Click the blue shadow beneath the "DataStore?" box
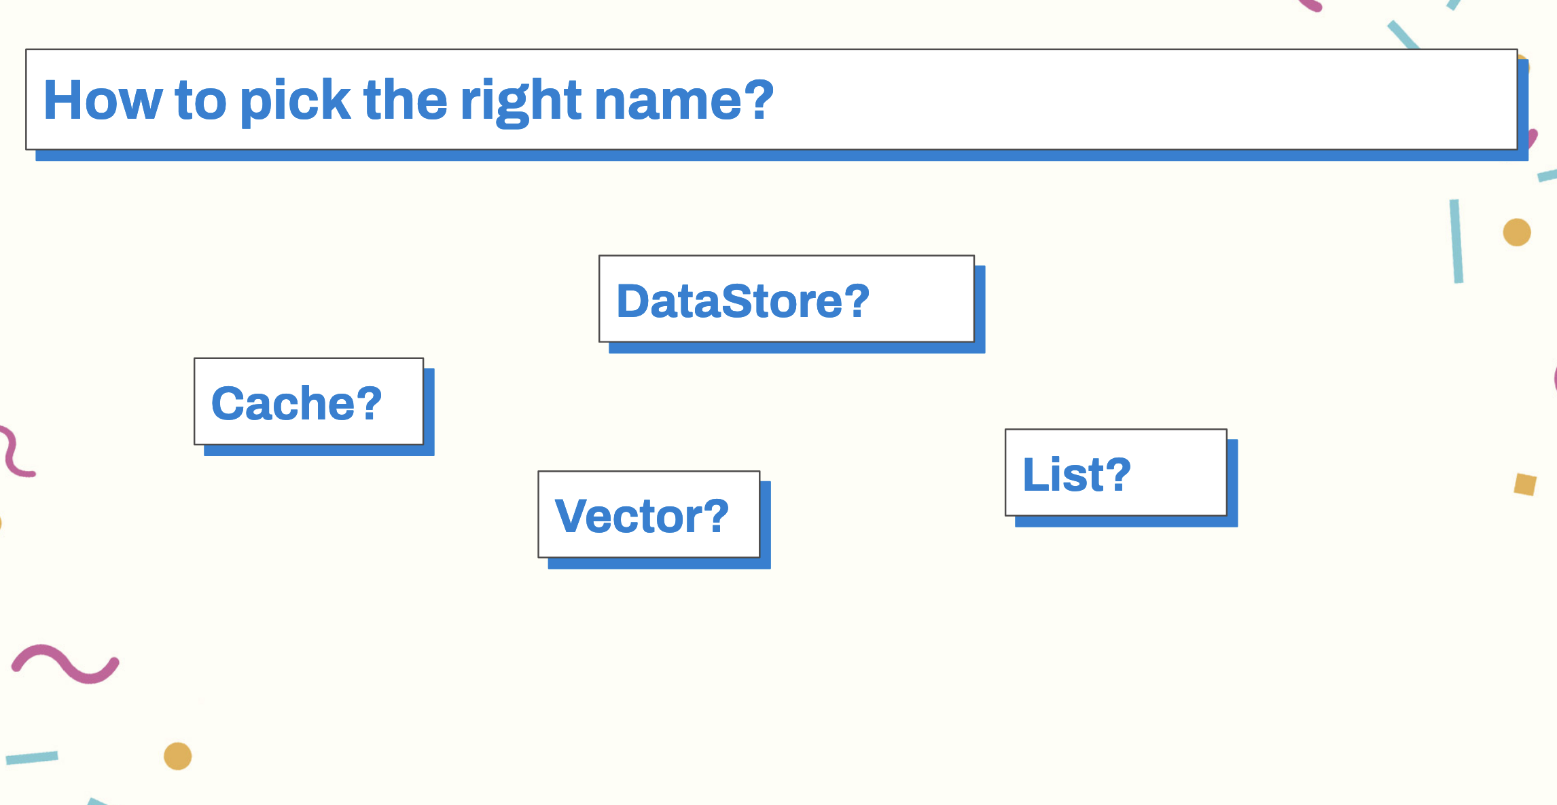 click(x=796, y=348)
